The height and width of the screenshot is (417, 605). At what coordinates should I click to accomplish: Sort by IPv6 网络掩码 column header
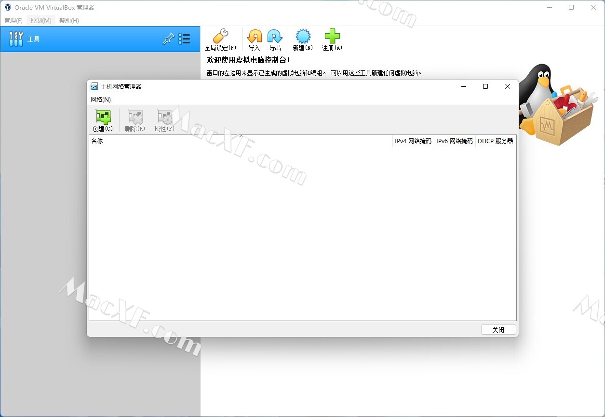pyautogui.click(x=455, y=141)
